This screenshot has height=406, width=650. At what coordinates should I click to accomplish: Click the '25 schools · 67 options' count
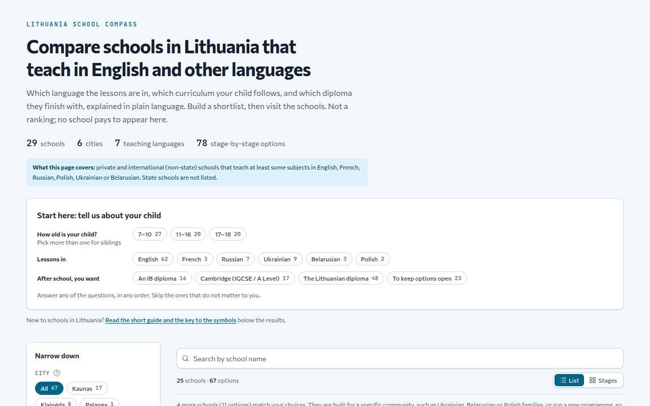[x=208, y=380]
